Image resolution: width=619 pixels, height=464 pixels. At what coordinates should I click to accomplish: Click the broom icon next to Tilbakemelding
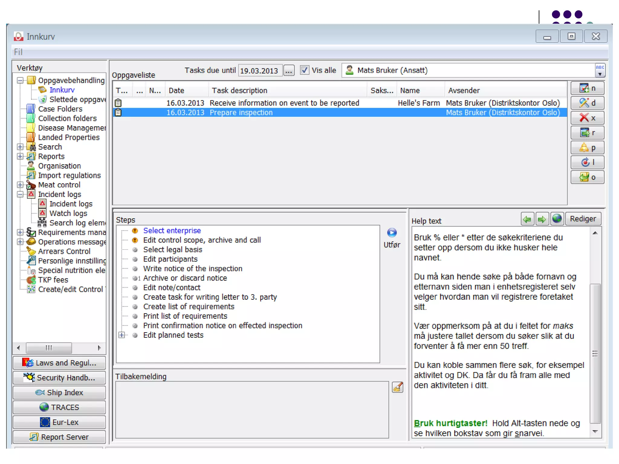tap(397, 387)
